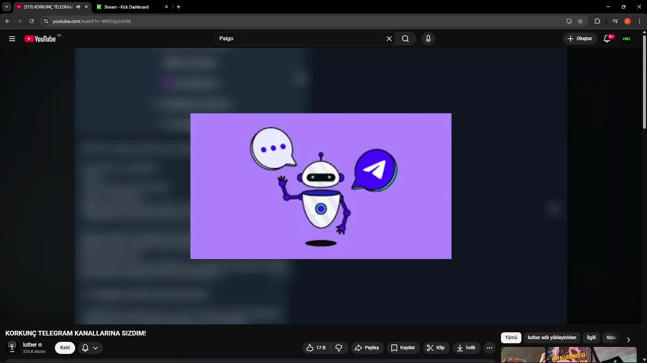Screen dimensions: 647x363
Task: Open the YouTube account avatar menu
Action: (x=626, y=39)
